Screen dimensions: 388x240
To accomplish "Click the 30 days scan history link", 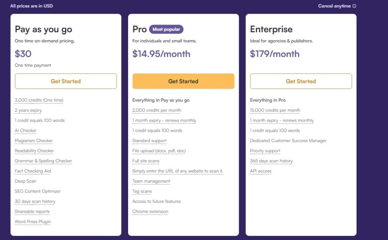I will coord(35,201).
